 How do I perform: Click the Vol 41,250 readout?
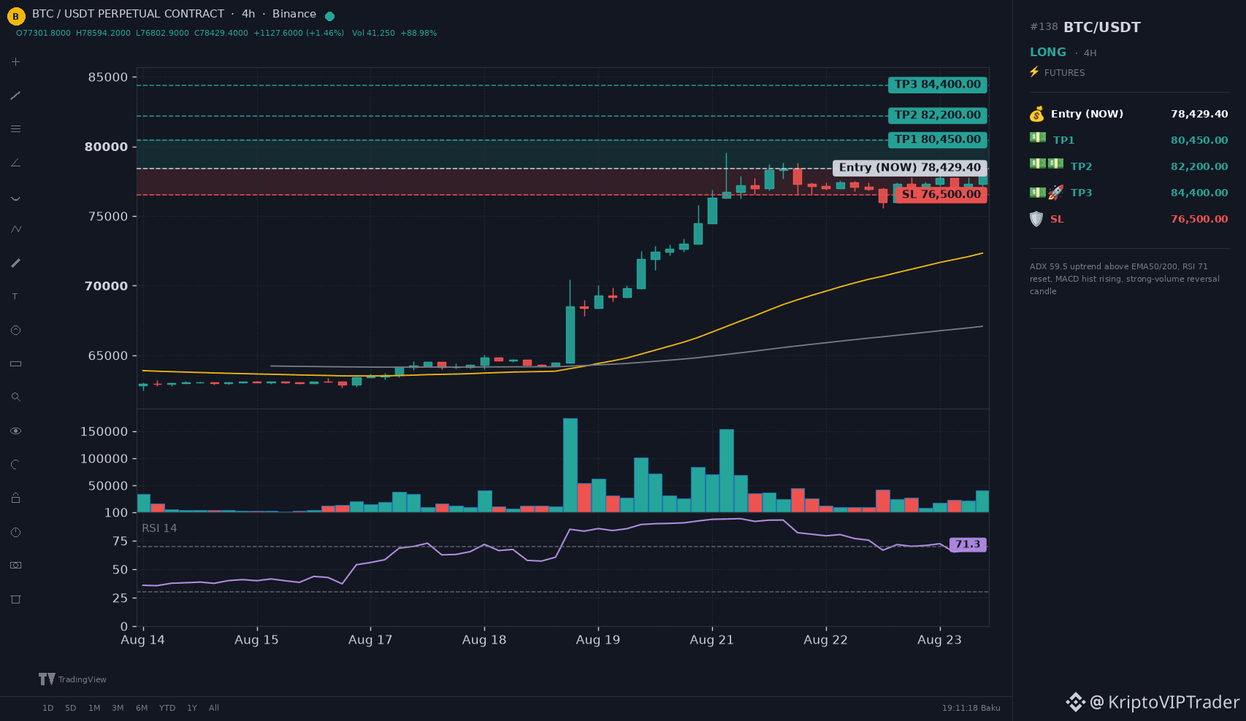pos(373,34)
